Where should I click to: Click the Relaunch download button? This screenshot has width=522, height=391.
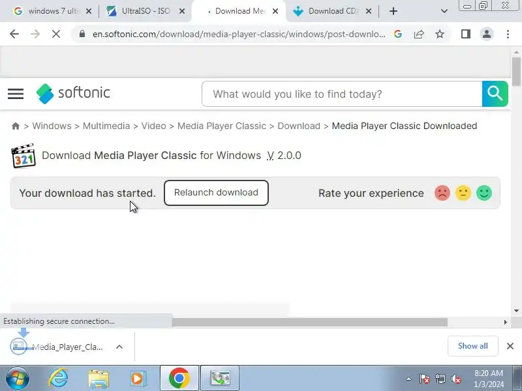click(x=216, y=193)
